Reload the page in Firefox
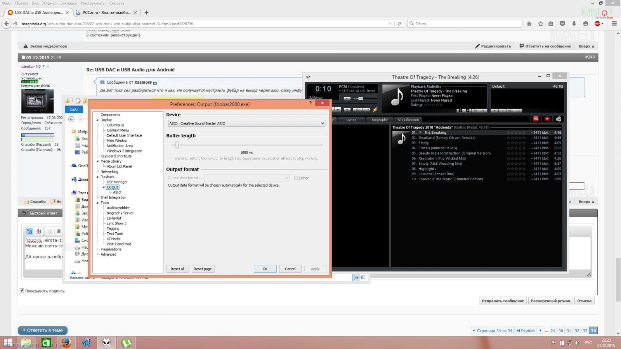 [x=399, y=24]
